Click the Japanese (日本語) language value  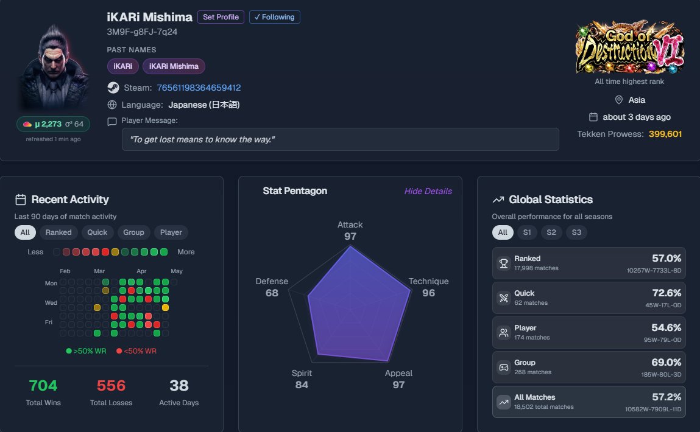click(204, 105)
